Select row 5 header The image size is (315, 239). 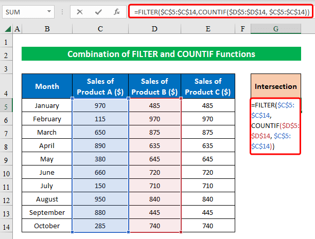click(6, 106)
